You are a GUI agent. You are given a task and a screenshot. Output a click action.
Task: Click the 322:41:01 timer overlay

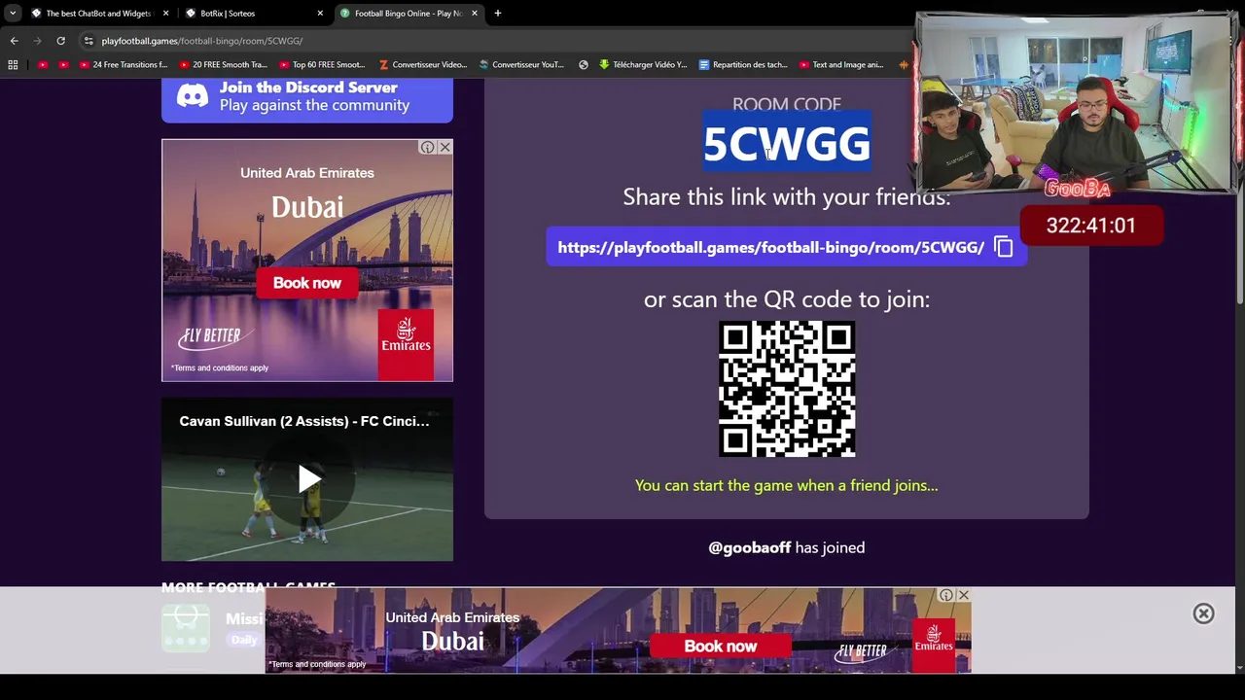pos(1090,226)
